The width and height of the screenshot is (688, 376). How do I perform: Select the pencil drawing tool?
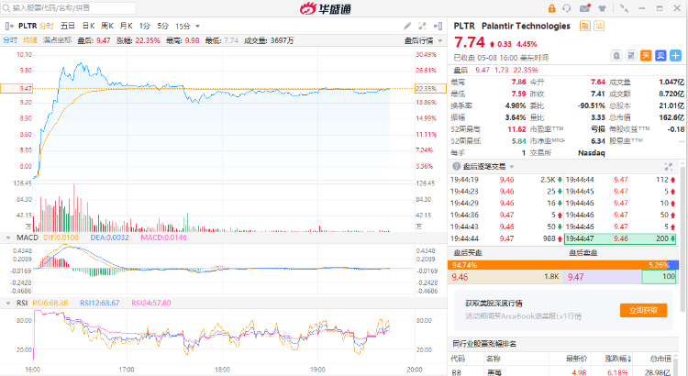[x=407, y=26]
